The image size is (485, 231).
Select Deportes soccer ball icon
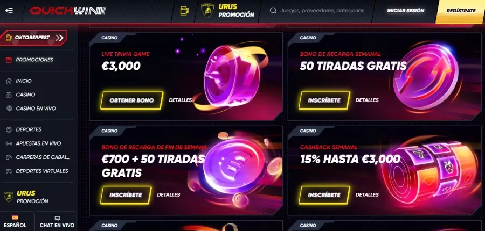pos(9,129)
